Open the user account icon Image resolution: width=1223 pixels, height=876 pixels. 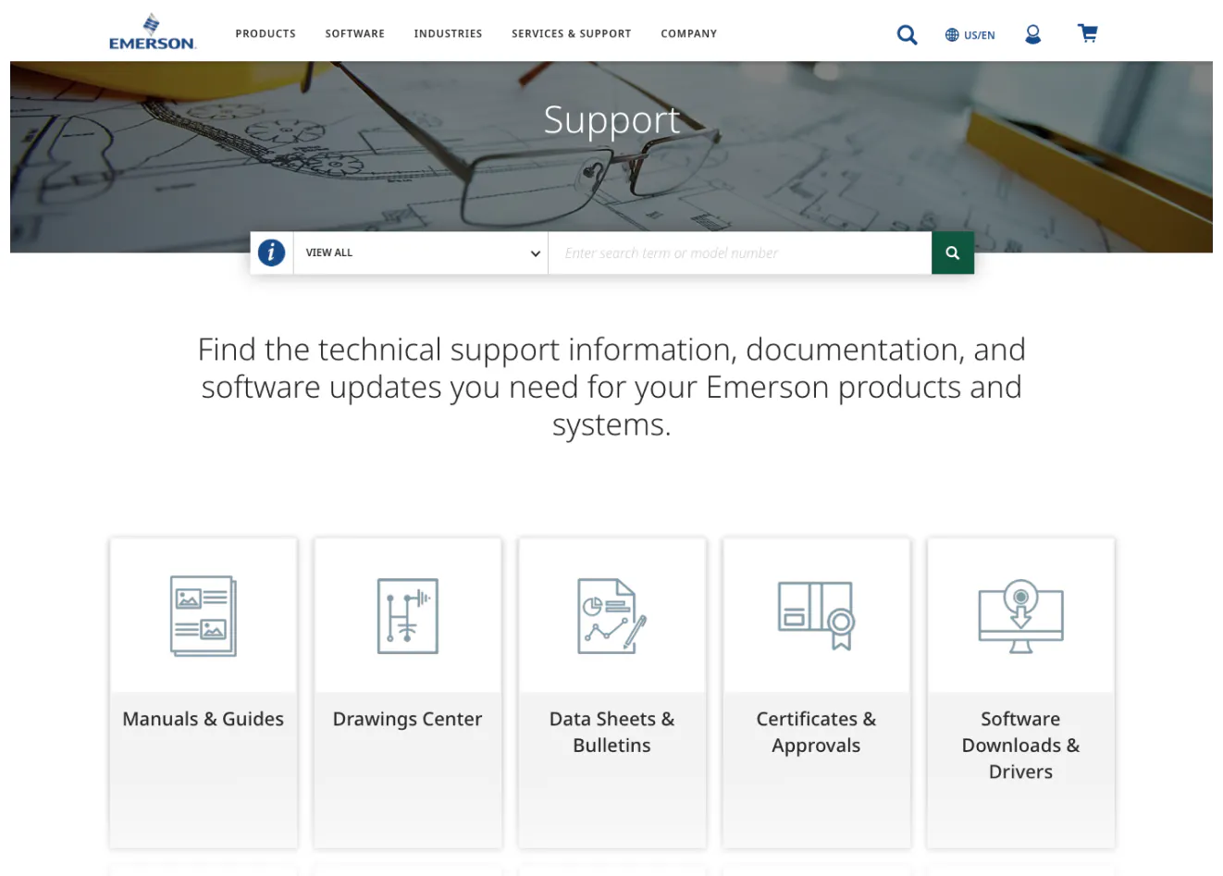(1033, 34)
